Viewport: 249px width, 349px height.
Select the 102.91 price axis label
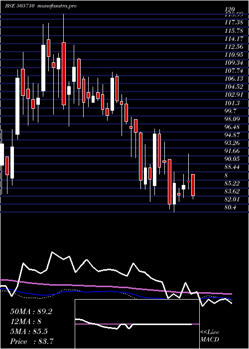(x=234, y=95)
